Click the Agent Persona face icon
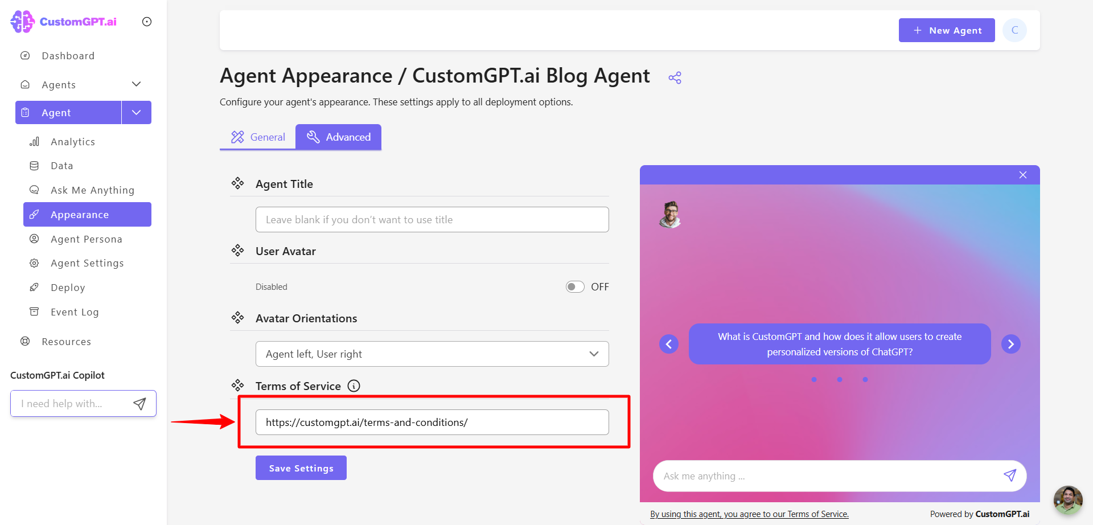 pos(34,239)
